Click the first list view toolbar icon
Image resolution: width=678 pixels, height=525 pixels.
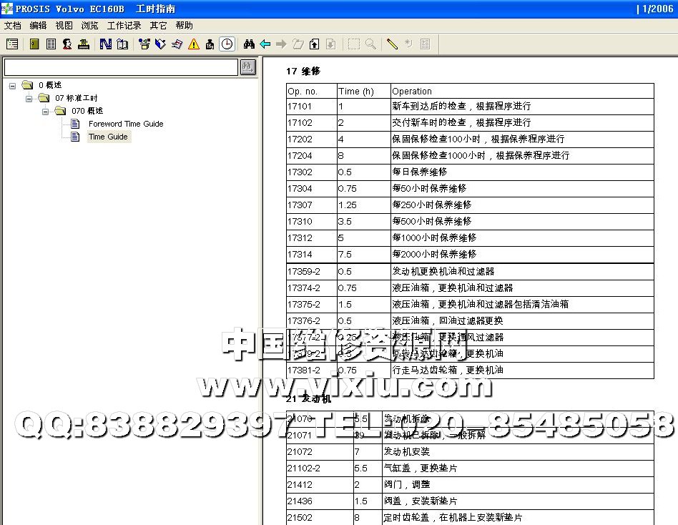click(x=12, y=44)
